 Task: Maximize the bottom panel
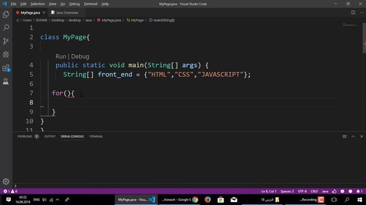coord(353,137)
